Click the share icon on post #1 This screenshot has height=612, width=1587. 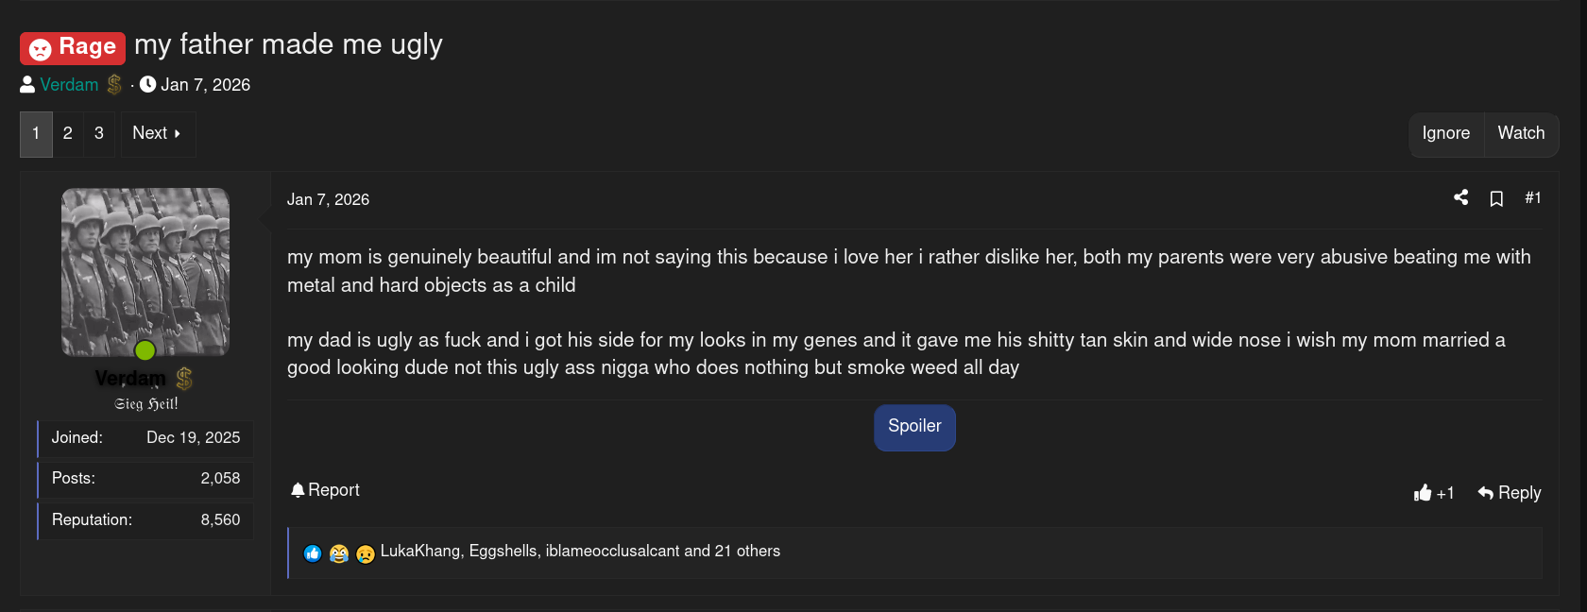[1460, 198]
